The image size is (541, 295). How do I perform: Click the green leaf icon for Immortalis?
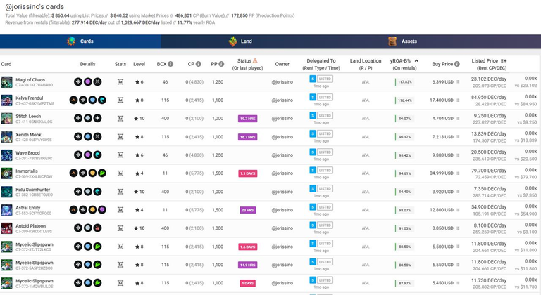[102, 173]
